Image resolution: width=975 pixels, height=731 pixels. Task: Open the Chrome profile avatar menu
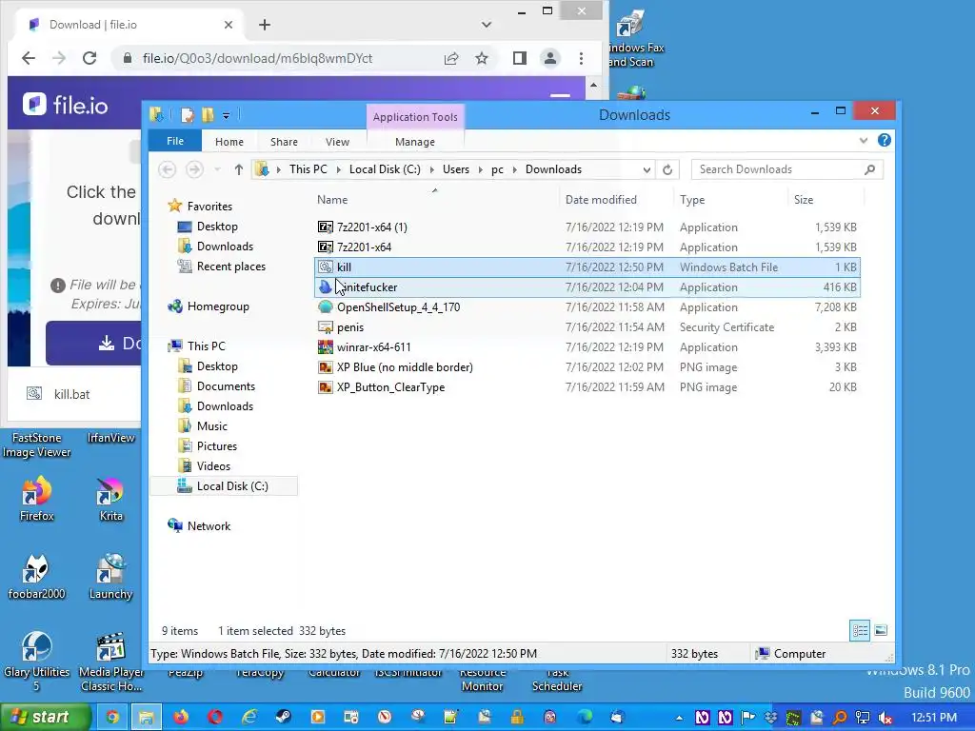pyautogui.click(x=550, y=58)
